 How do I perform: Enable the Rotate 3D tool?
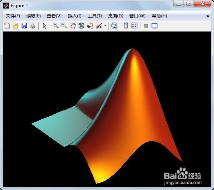[x=81, y=26]
